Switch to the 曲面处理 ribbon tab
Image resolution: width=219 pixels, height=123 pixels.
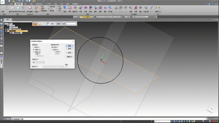click(18, 4)
